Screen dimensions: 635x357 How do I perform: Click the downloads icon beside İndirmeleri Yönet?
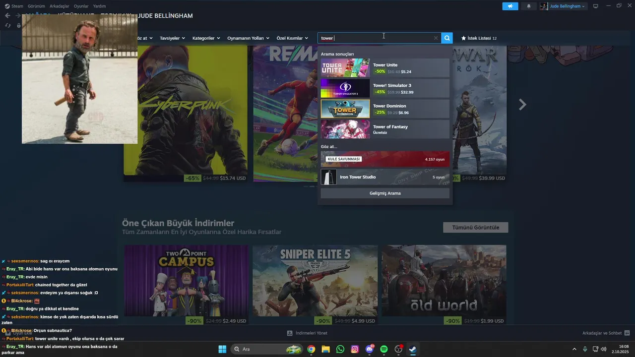(x=290, y=333)
